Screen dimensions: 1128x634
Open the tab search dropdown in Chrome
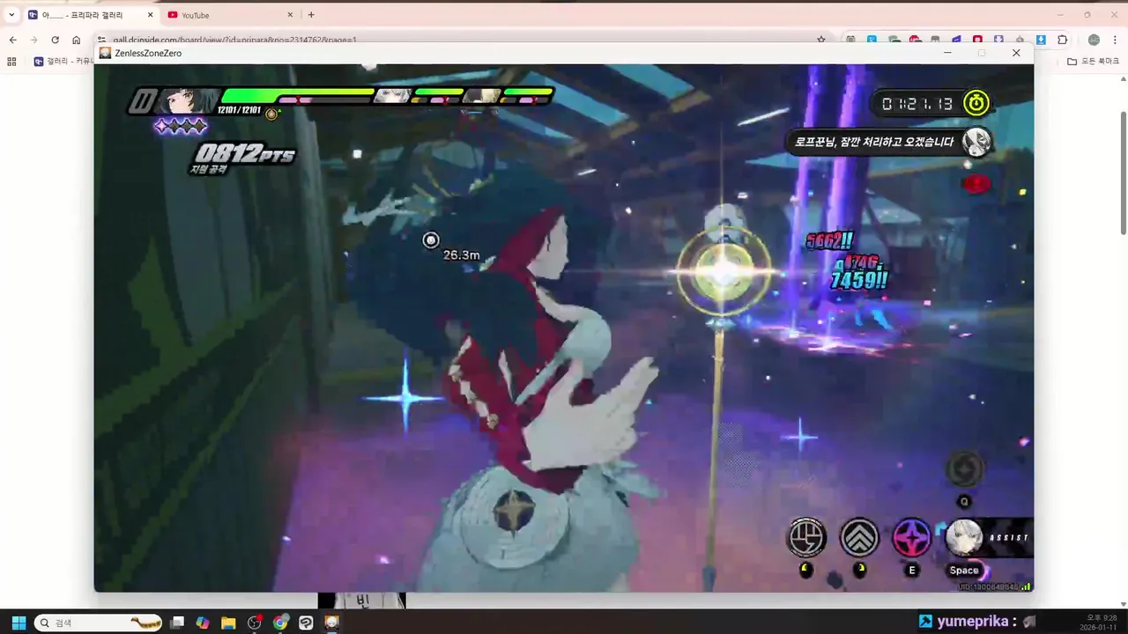coord(11,15)
